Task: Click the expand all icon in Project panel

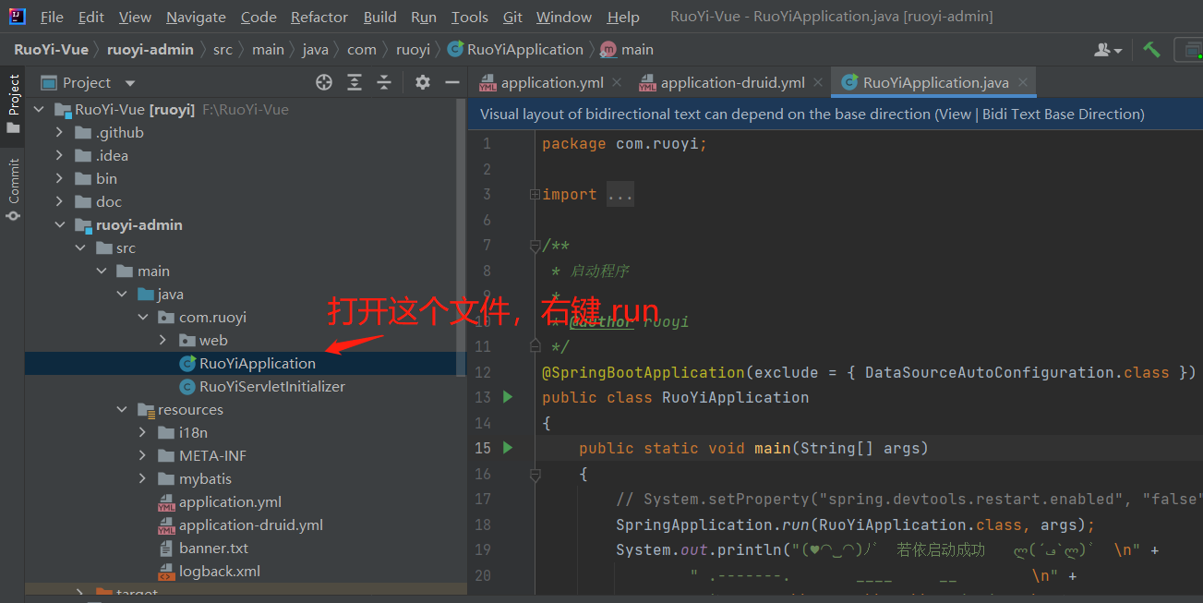Action: pos(355,82)
